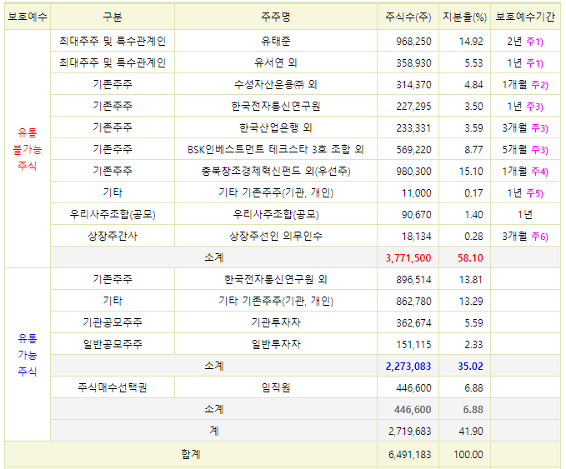The height and width of the screenshot is (469, 566).
Task: Select the 한국산업은행 외 cell
Action: pyautogui.click(x=276, y=127)
